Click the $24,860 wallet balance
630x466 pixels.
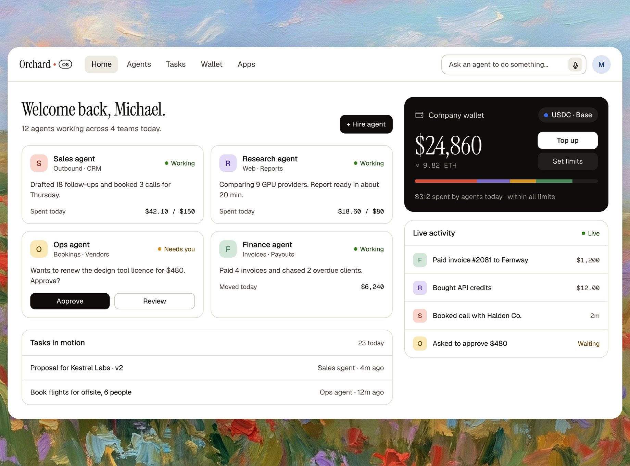coord(448,146)
